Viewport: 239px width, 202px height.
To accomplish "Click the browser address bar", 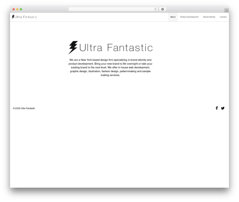I will [113, 10].
